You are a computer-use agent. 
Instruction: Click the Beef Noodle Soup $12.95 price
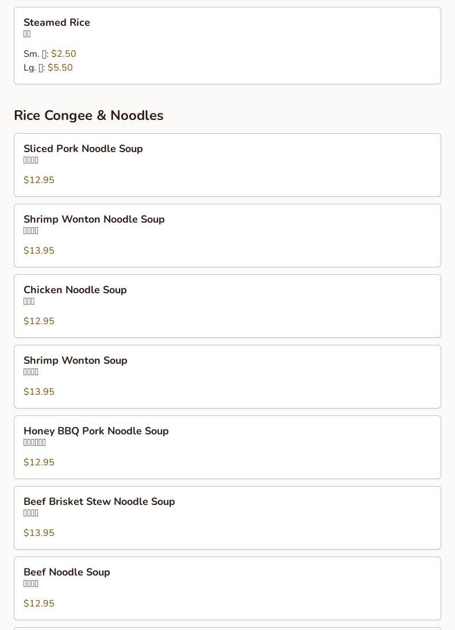pos(39,604)
